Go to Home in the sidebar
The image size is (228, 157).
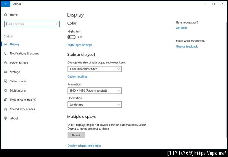coord(14,15)
